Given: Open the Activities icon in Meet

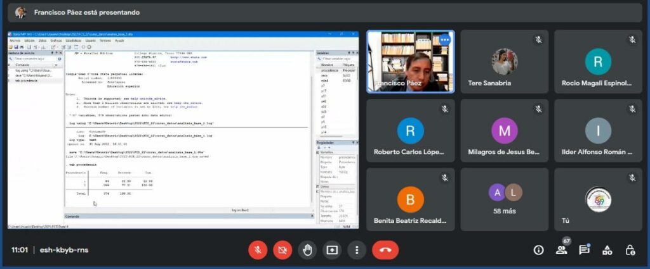Looking at the screenshot, I should (x=607, y=250).
